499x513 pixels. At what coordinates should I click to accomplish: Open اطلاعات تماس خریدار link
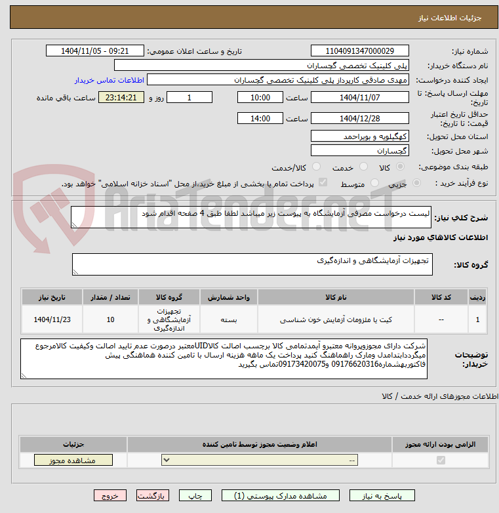110,80
